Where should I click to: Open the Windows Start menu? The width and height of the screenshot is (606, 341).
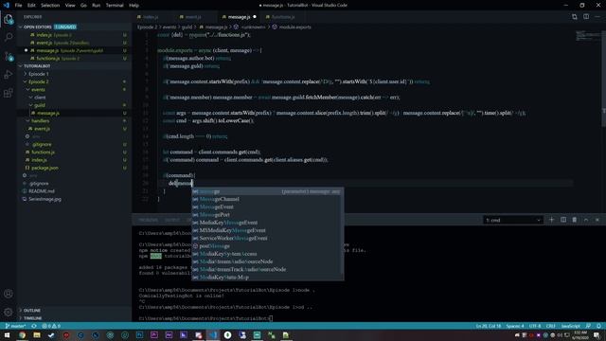7,335
